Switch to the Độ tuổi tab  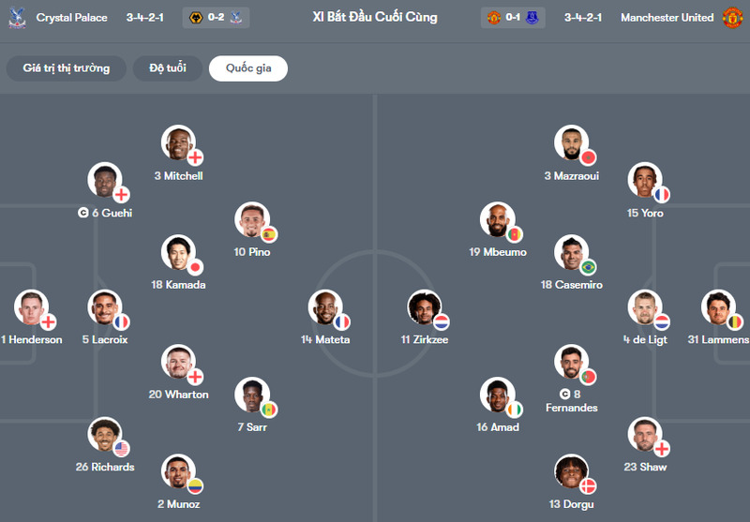[168, 68]
